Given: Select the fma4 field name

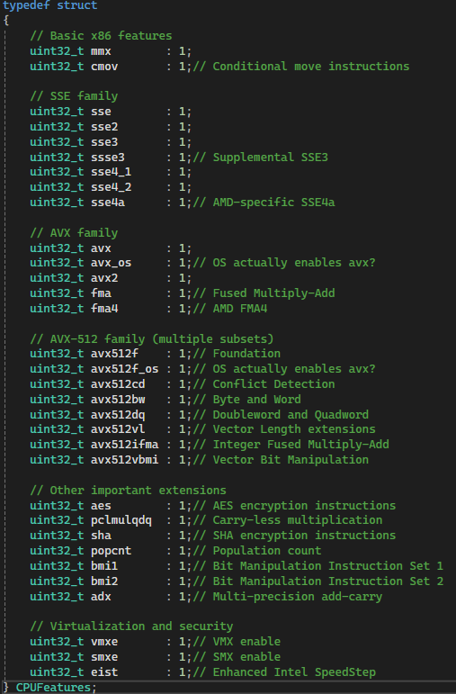Looking at the screenshot, I should [104, 309].
